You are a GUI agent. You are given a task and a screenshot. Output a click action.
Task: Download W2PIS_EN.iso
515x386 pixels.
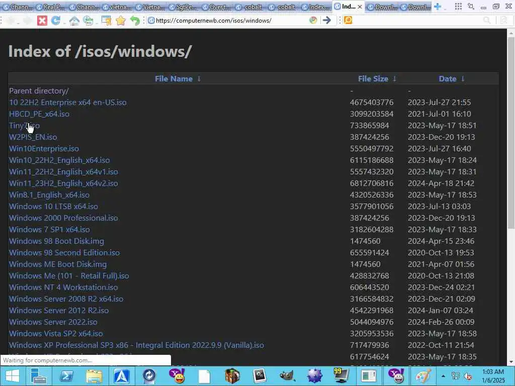point(33,137)
